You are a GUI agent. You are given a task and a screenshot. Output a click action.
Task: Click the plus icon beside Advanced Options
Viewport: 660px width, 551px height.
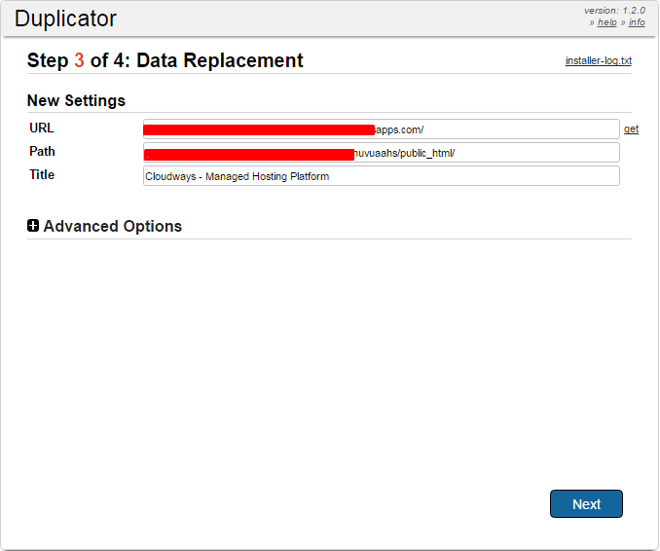[x=33, y=226]
